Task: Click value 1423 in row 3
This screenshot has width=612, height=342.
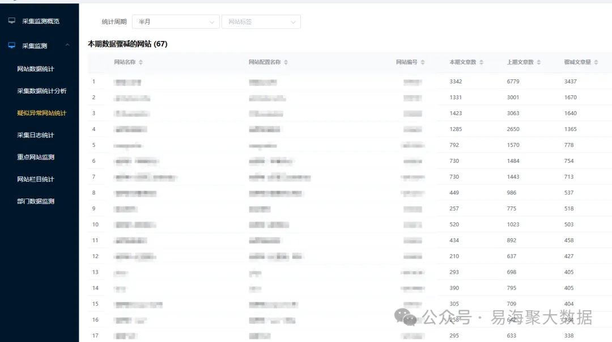Action: [x=456, y=113]
